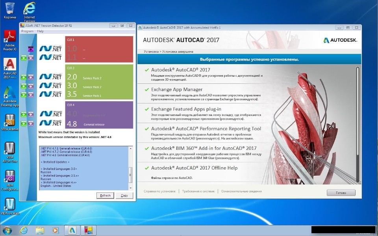Click the "AutoCAD Performance Reporting Tool" entry
The height and width of the screenshot is (236, 378).
click(206, 129)
